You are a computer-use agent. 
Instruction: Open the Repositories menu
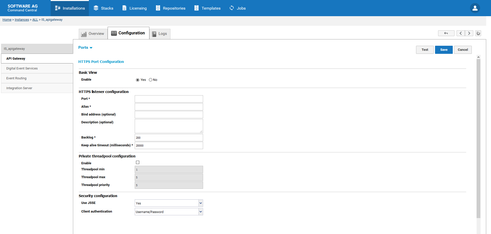pyautogui.click(x=171, y=8)
